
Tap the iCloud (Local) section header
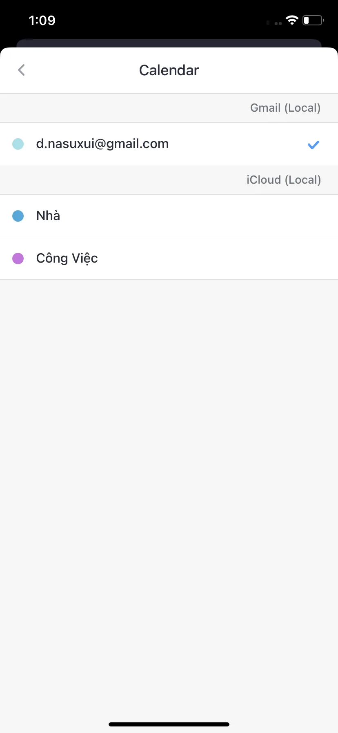tap(284, 180)
